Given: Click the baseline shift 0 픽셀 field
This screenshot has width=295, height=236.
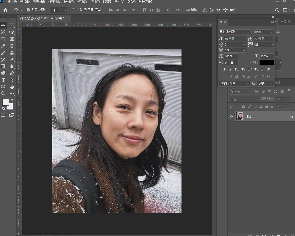Looking at the screenshot, I should pos(231,62).
